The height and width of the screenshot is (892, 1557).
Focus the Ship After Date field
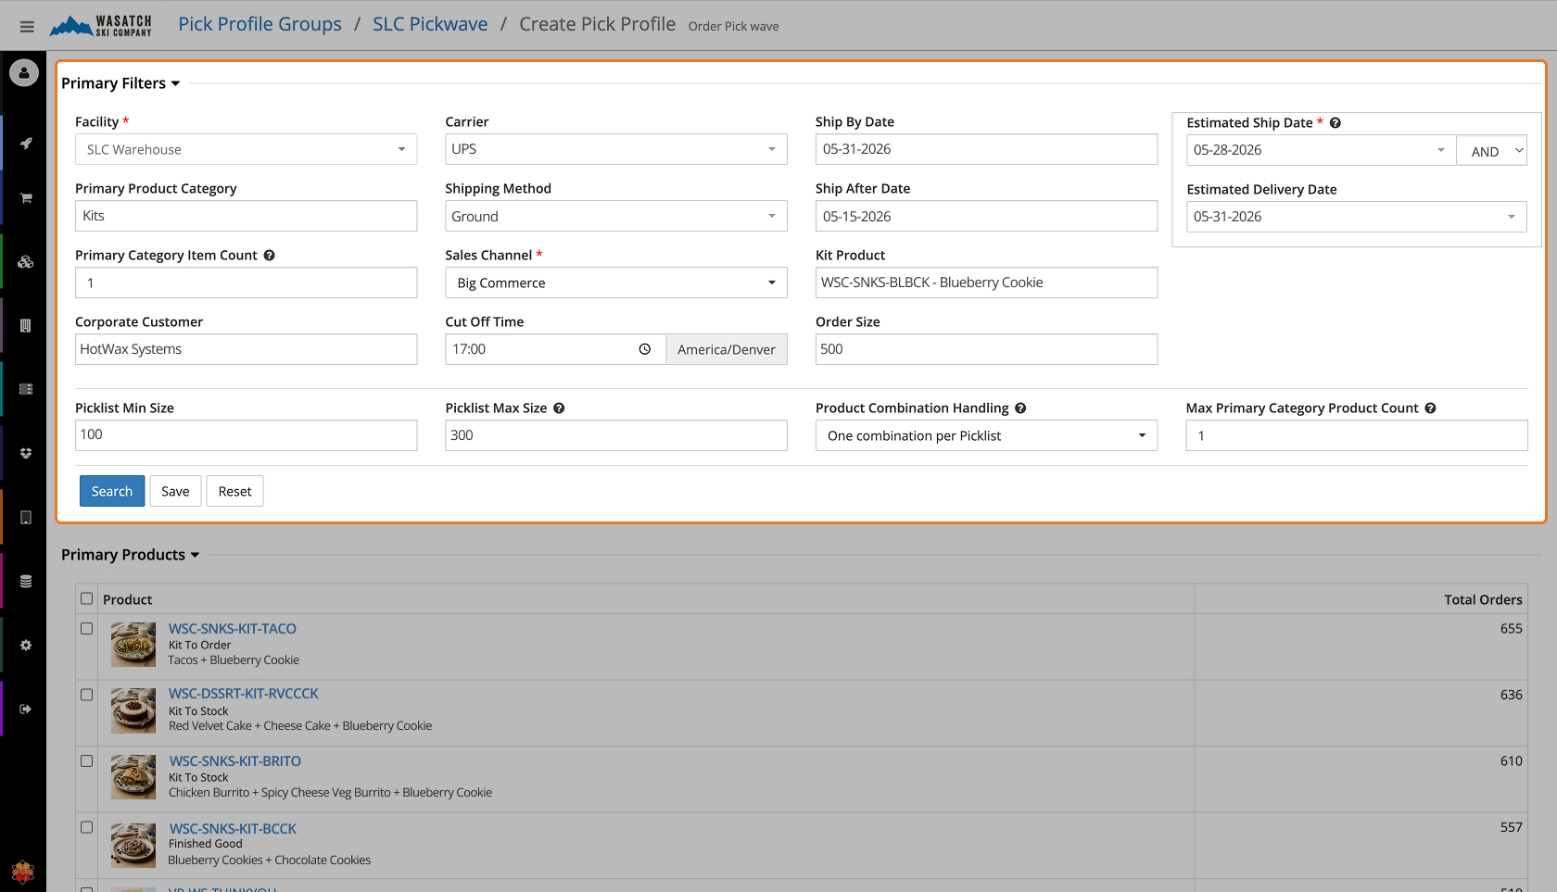point(986,216)
